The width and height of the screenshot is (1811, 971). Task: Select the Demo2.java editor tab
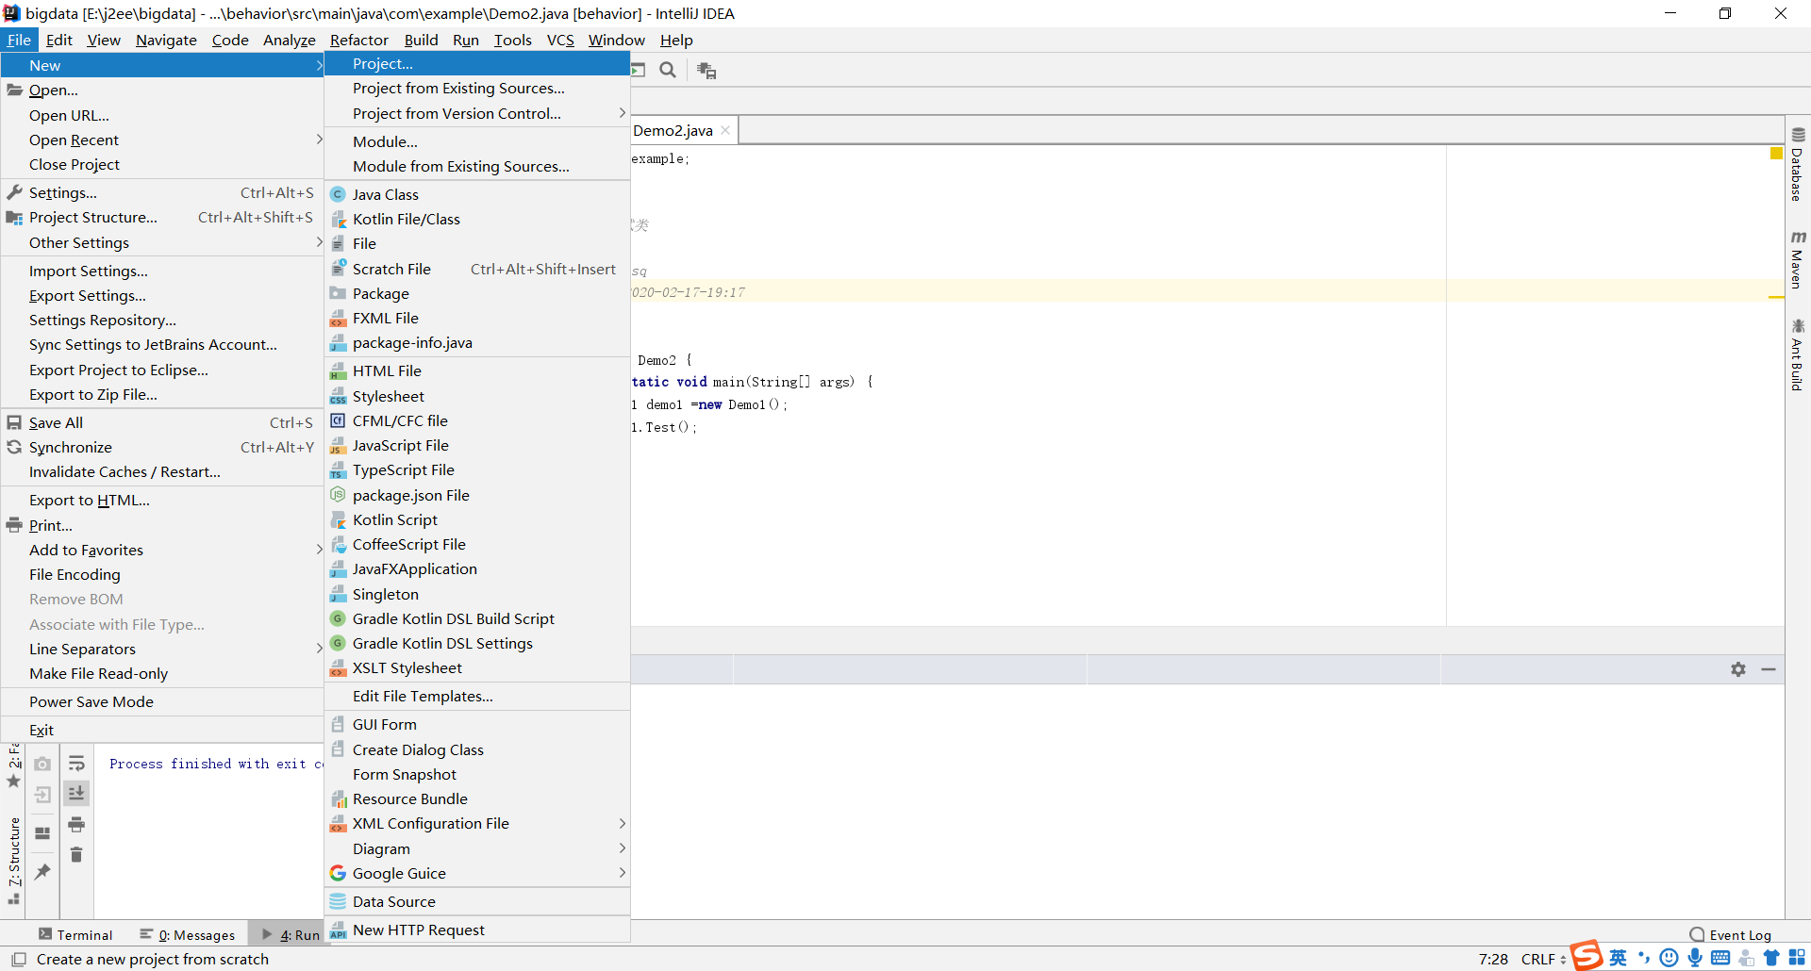(673, 131)
